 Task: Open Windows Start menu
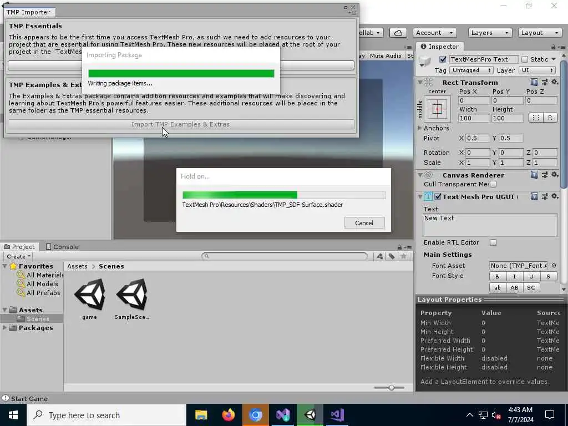[13, 415]
